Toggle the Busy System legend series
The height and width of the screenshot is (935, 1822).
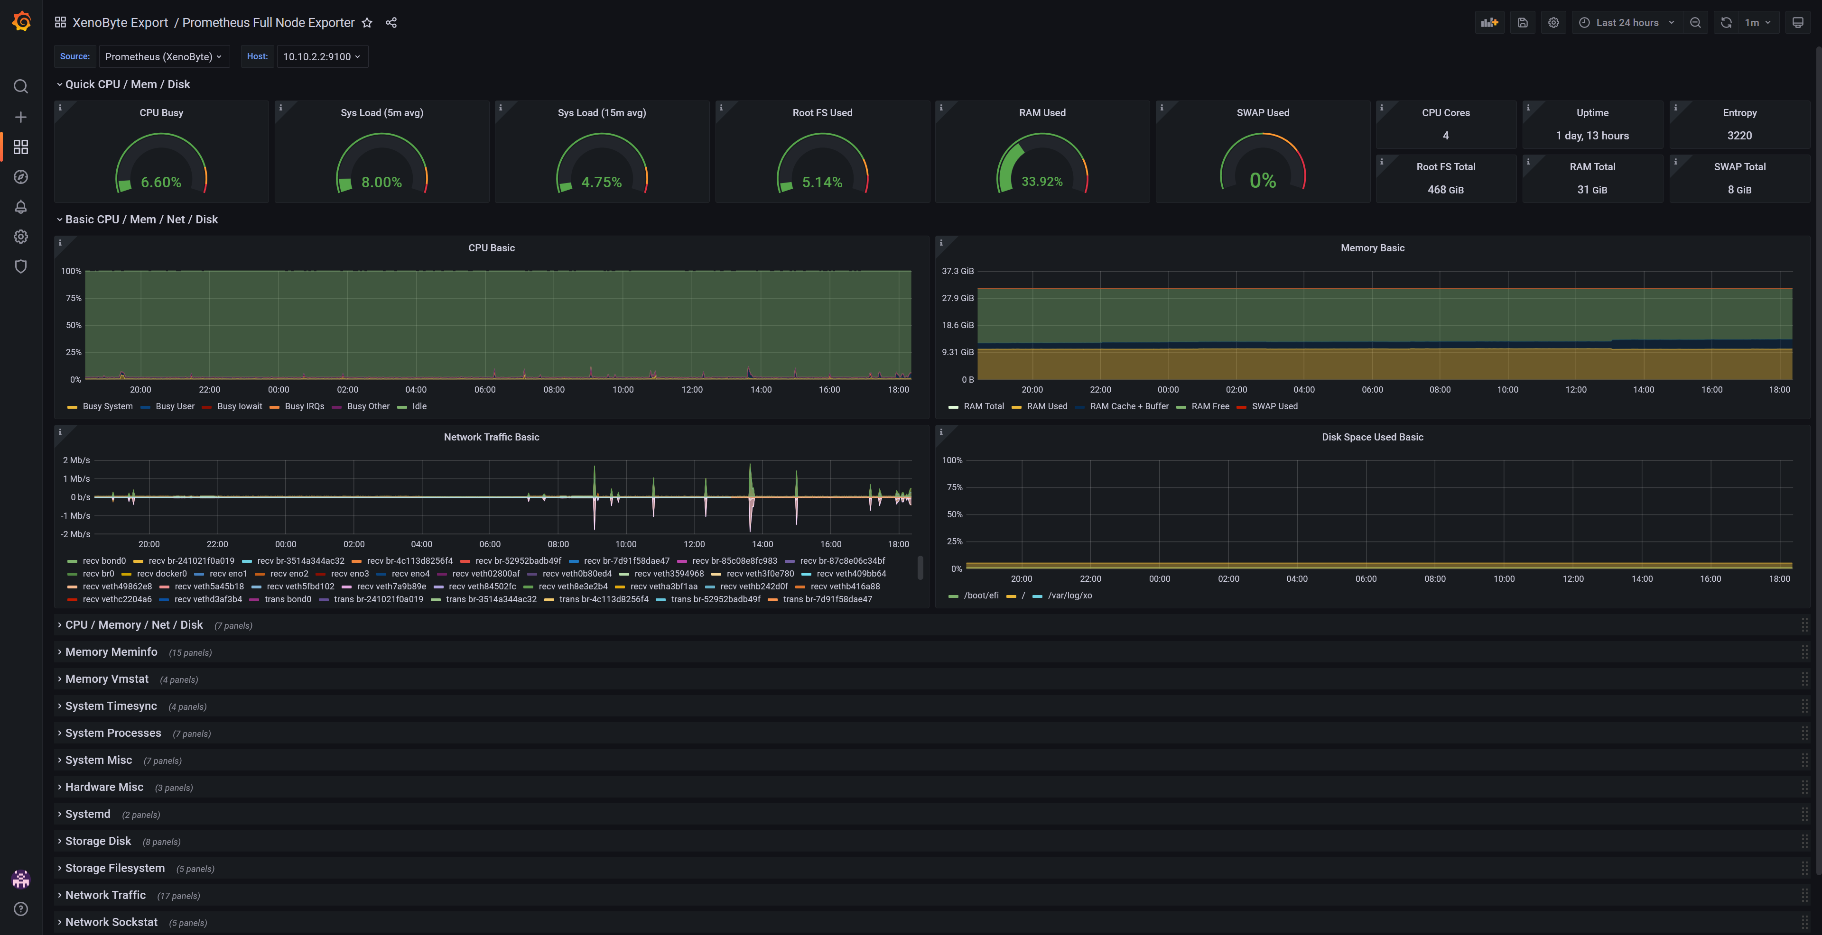click(108, 406)
